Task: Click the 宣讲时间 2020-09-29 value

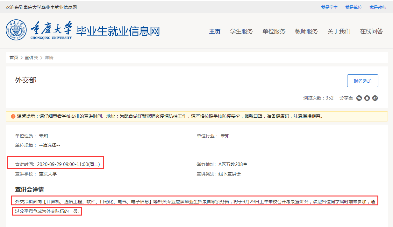Action: tap(68, 164)
